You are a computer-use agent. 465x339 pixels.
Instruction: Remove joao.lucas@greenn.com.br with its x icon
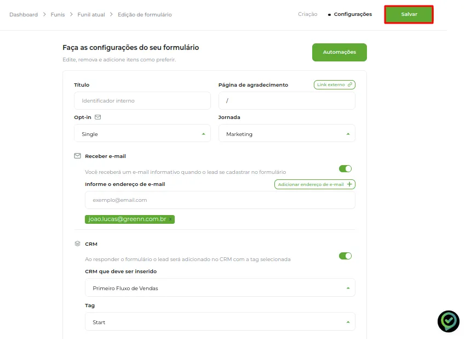point(170,219)
